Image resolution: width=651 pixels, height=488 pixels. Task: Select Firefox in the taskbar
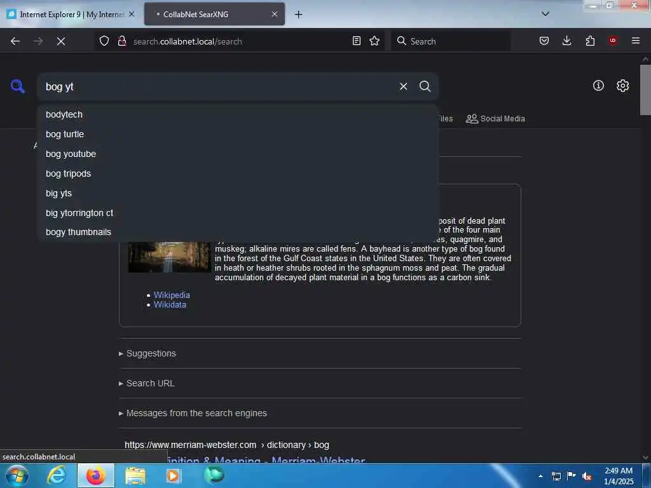(x=95, y=475)
